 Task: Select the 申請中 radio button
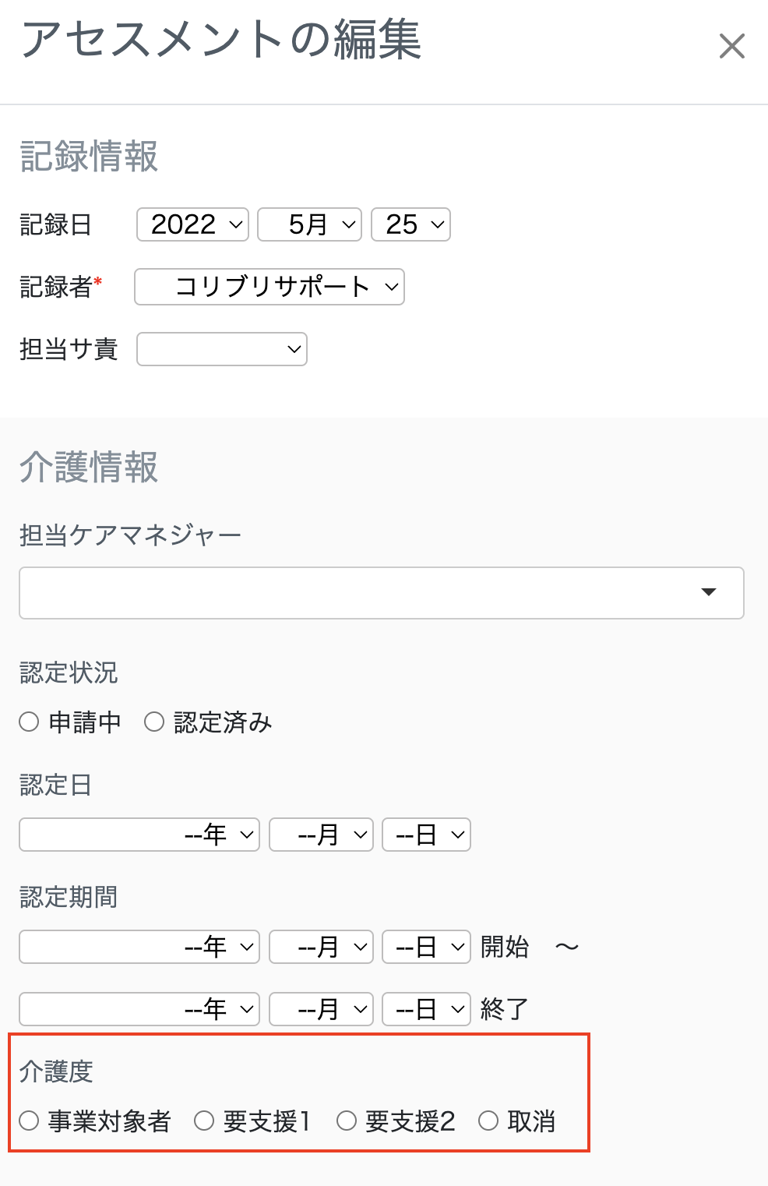pyautogui.click(x=29, y=722)
